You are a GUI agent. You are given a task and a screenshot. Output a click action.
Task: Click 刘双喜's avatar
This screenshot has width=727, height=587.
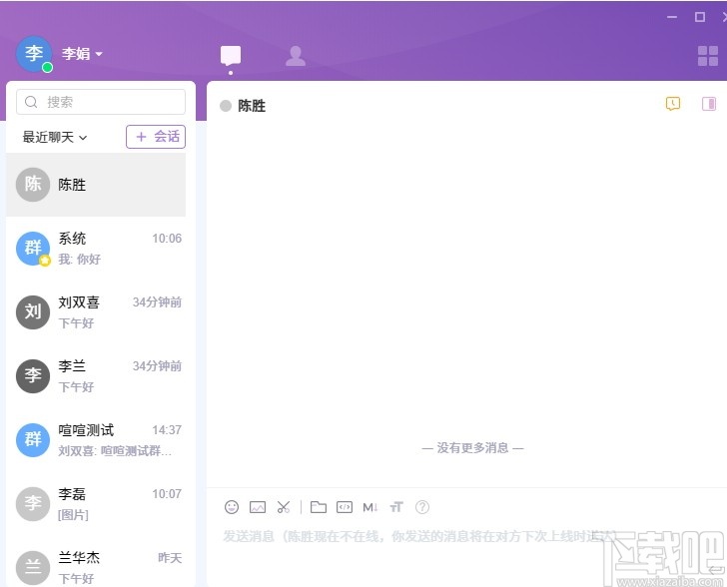[x=33, y=312]
